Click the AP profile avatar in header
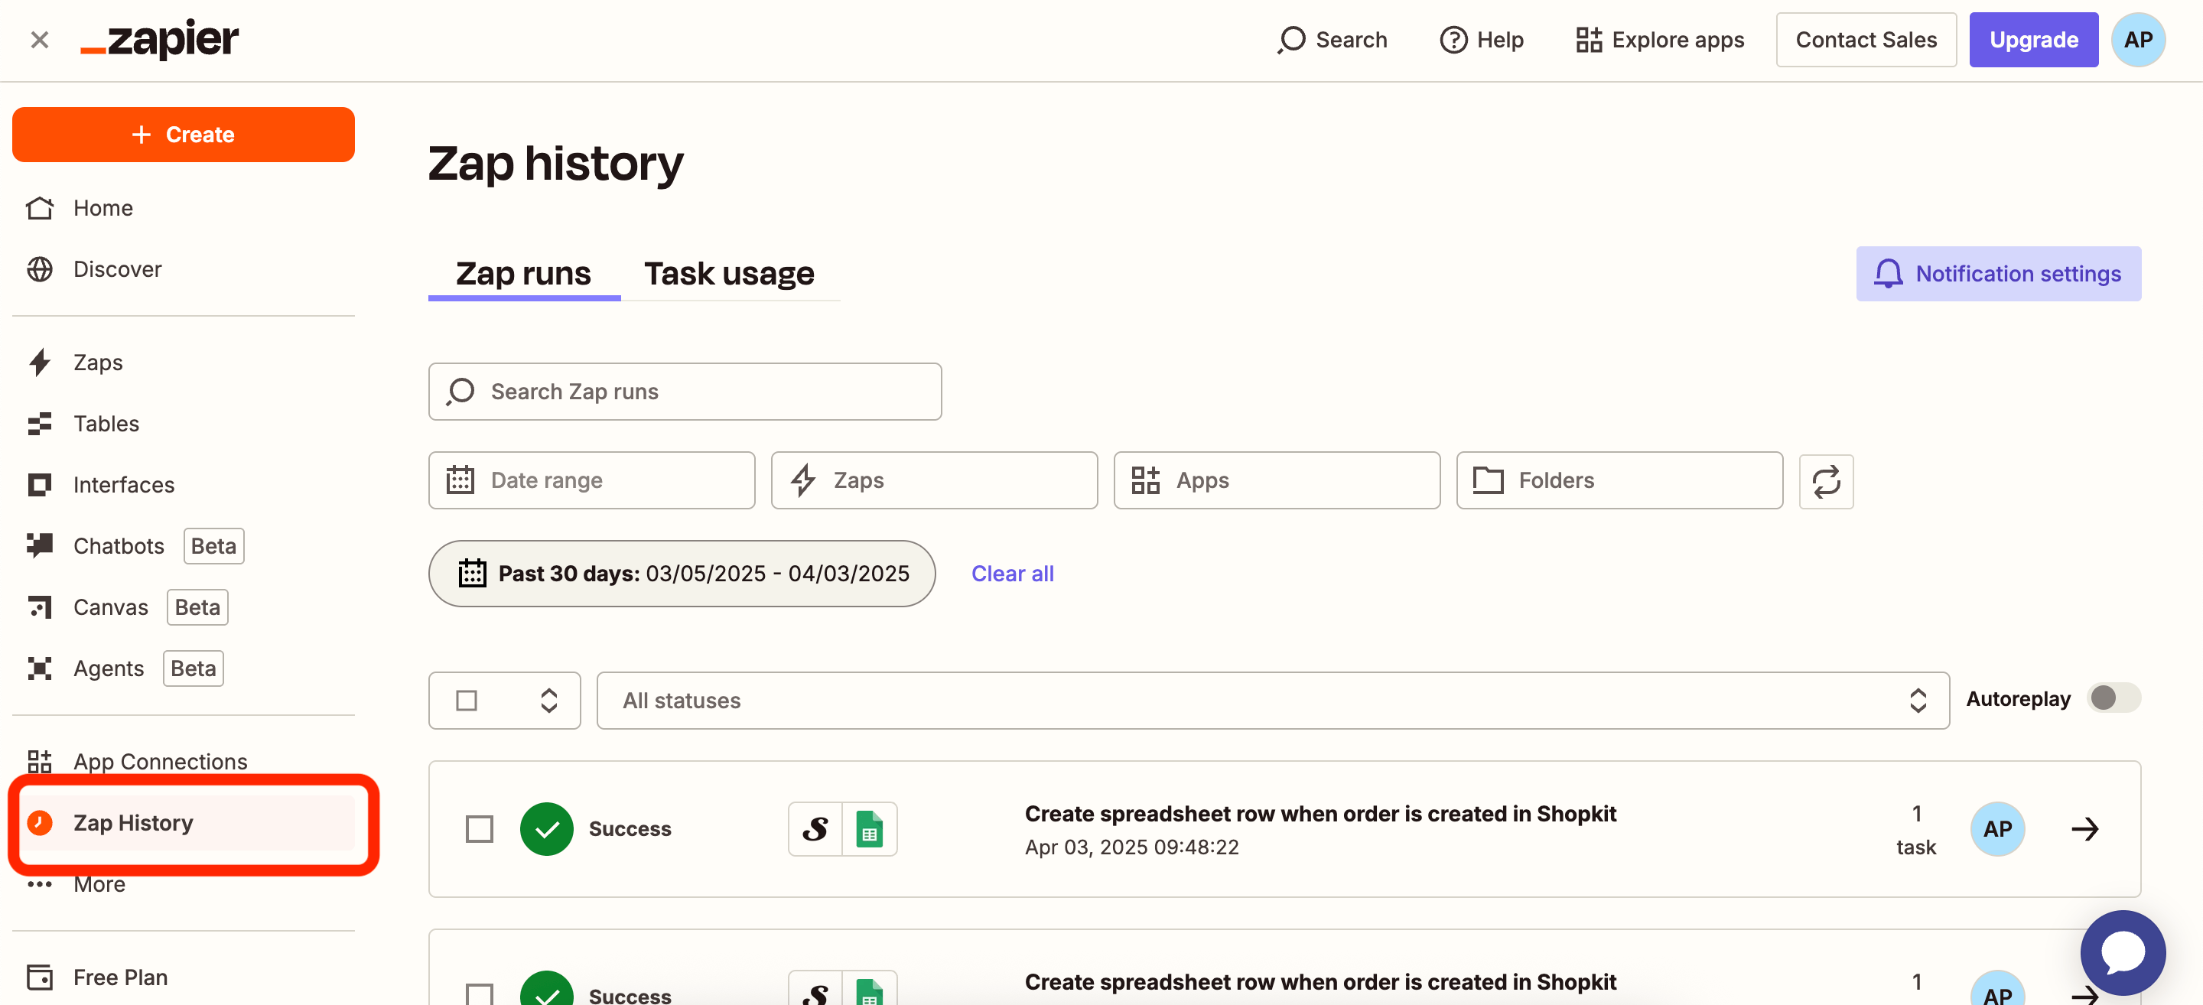The width and height of the screenshot is (2203, 1005). click(x=2137, y=41)
